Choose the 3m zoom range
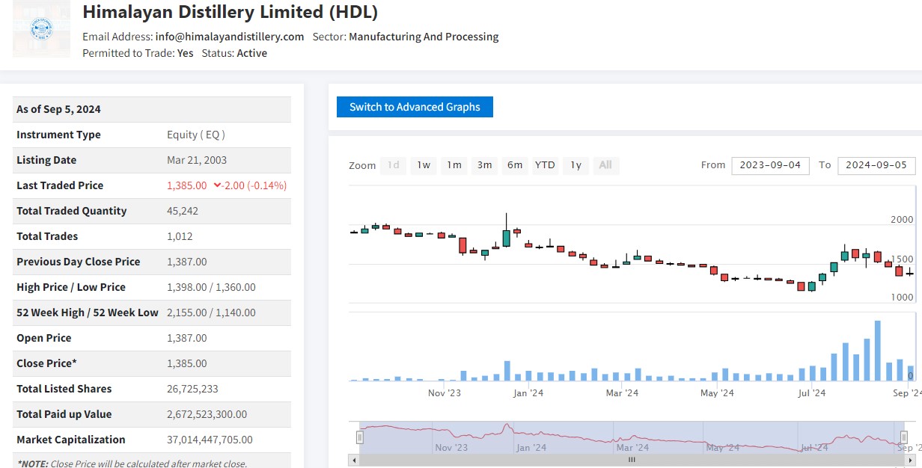Screen dimensions: 922x468 pos(485,165)
